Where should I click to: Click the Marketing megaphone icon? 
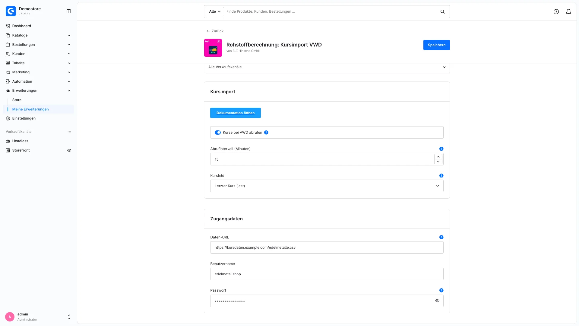pos(8,72)
